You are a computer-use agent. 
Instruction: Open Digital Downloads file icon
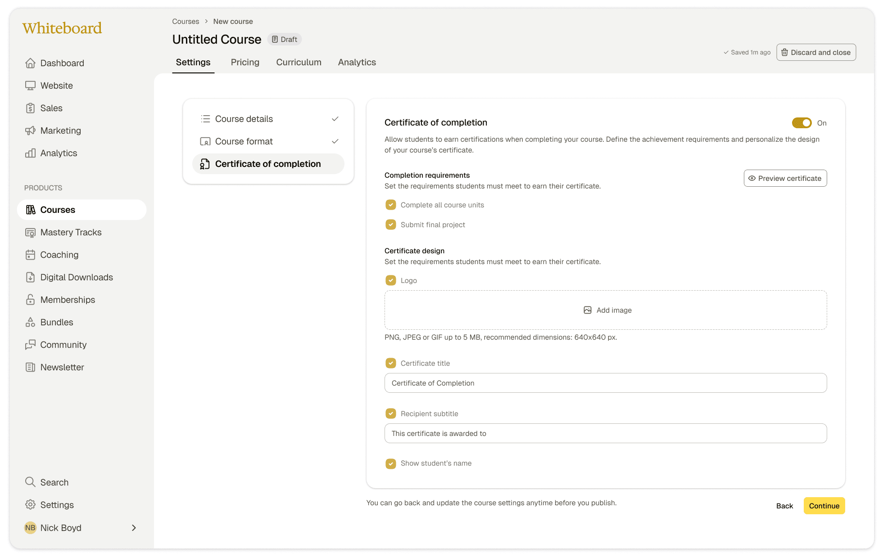[x=30, y=277]
